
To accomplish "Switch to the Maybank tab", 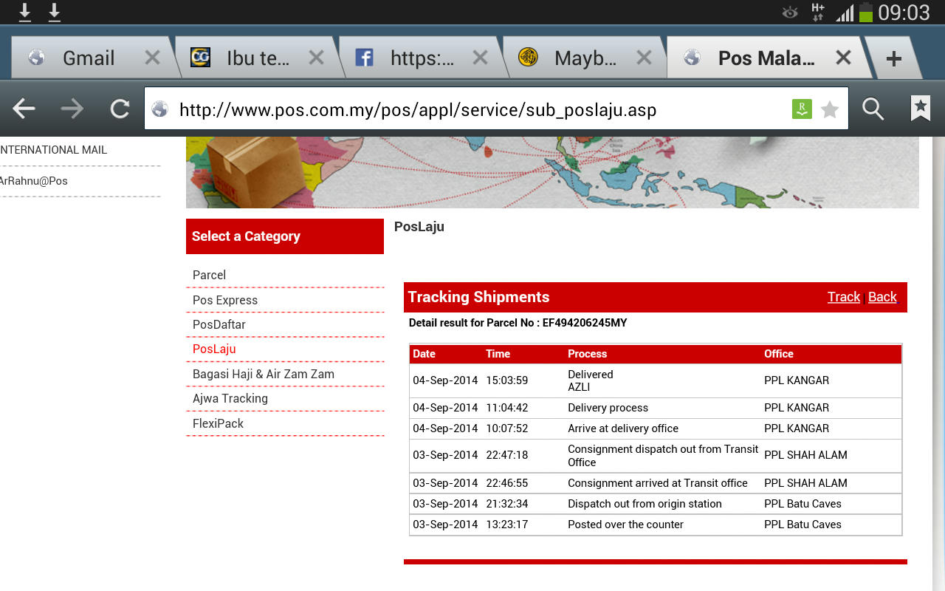I will point(585,58).
